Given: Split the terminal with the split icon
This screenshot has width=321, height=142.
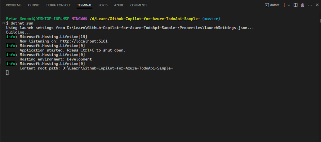Looking at the screenshot, I should coord(295,5).
